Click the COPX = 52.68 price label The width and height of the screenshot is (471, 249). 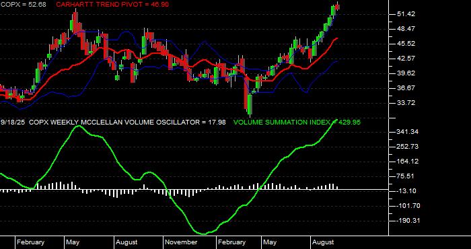24,5
